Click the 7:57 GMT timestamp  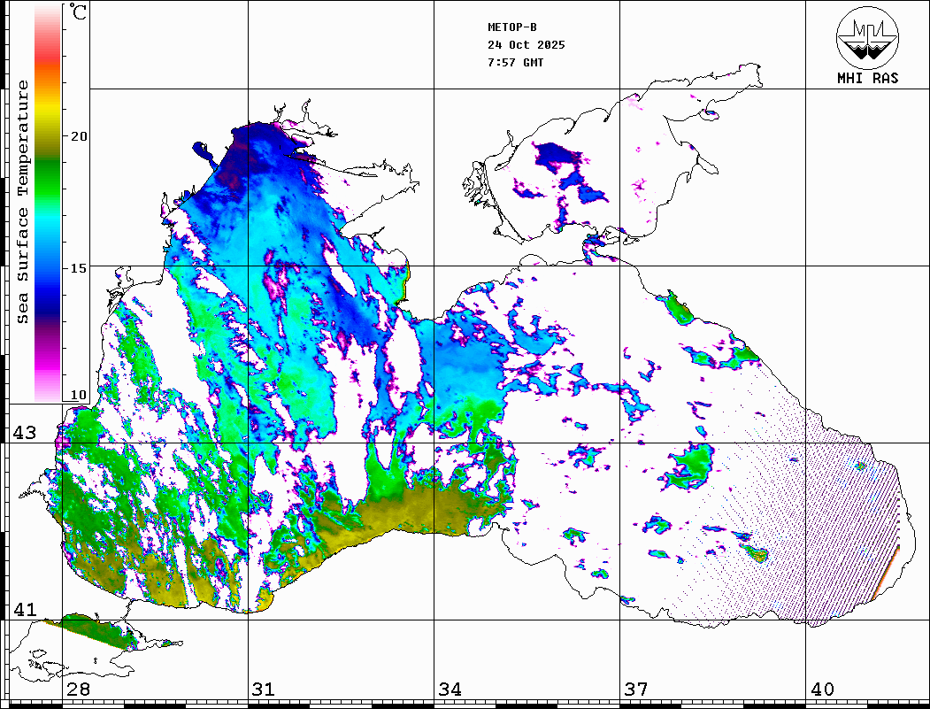pyautogui.click(x=515, y=63)
